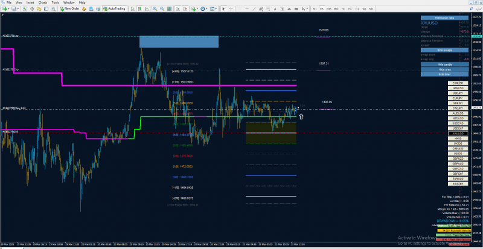Select the trendline drawing tool

pos(254,9)
